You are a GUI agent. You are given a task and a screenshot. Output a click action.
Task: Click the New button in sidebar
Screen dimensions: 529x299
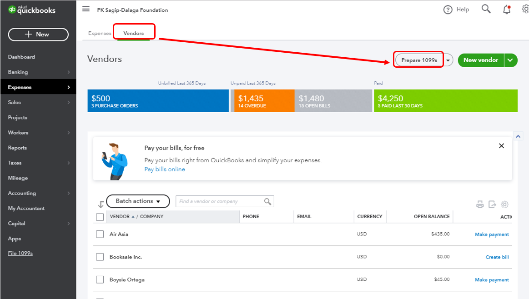pyautogui.click(x=38, y=35)
